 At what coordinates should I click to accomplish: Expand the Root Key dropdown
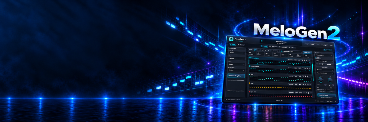pos(237,53)
